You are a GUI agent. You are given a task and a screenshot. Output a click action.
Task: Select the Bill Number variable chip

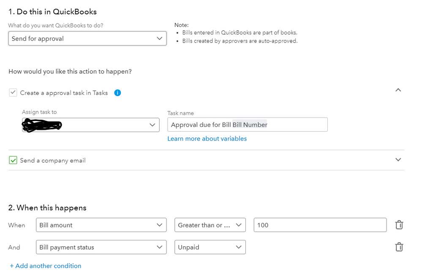coord(250,125)
